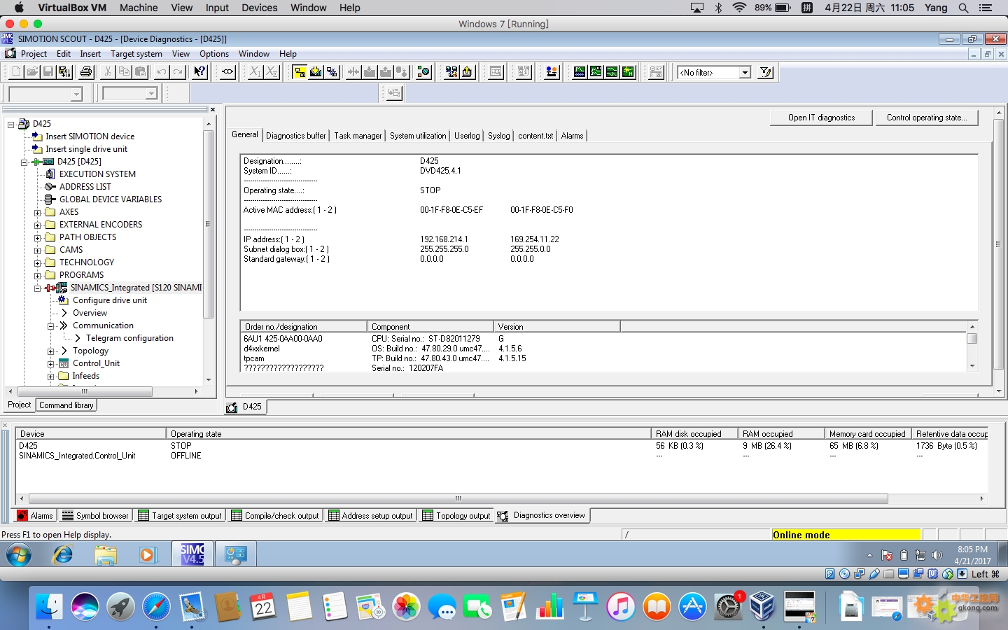Open the Target system menu
Image resolution: width=1008 pixels, height=630 pixels.
[136, 54]
